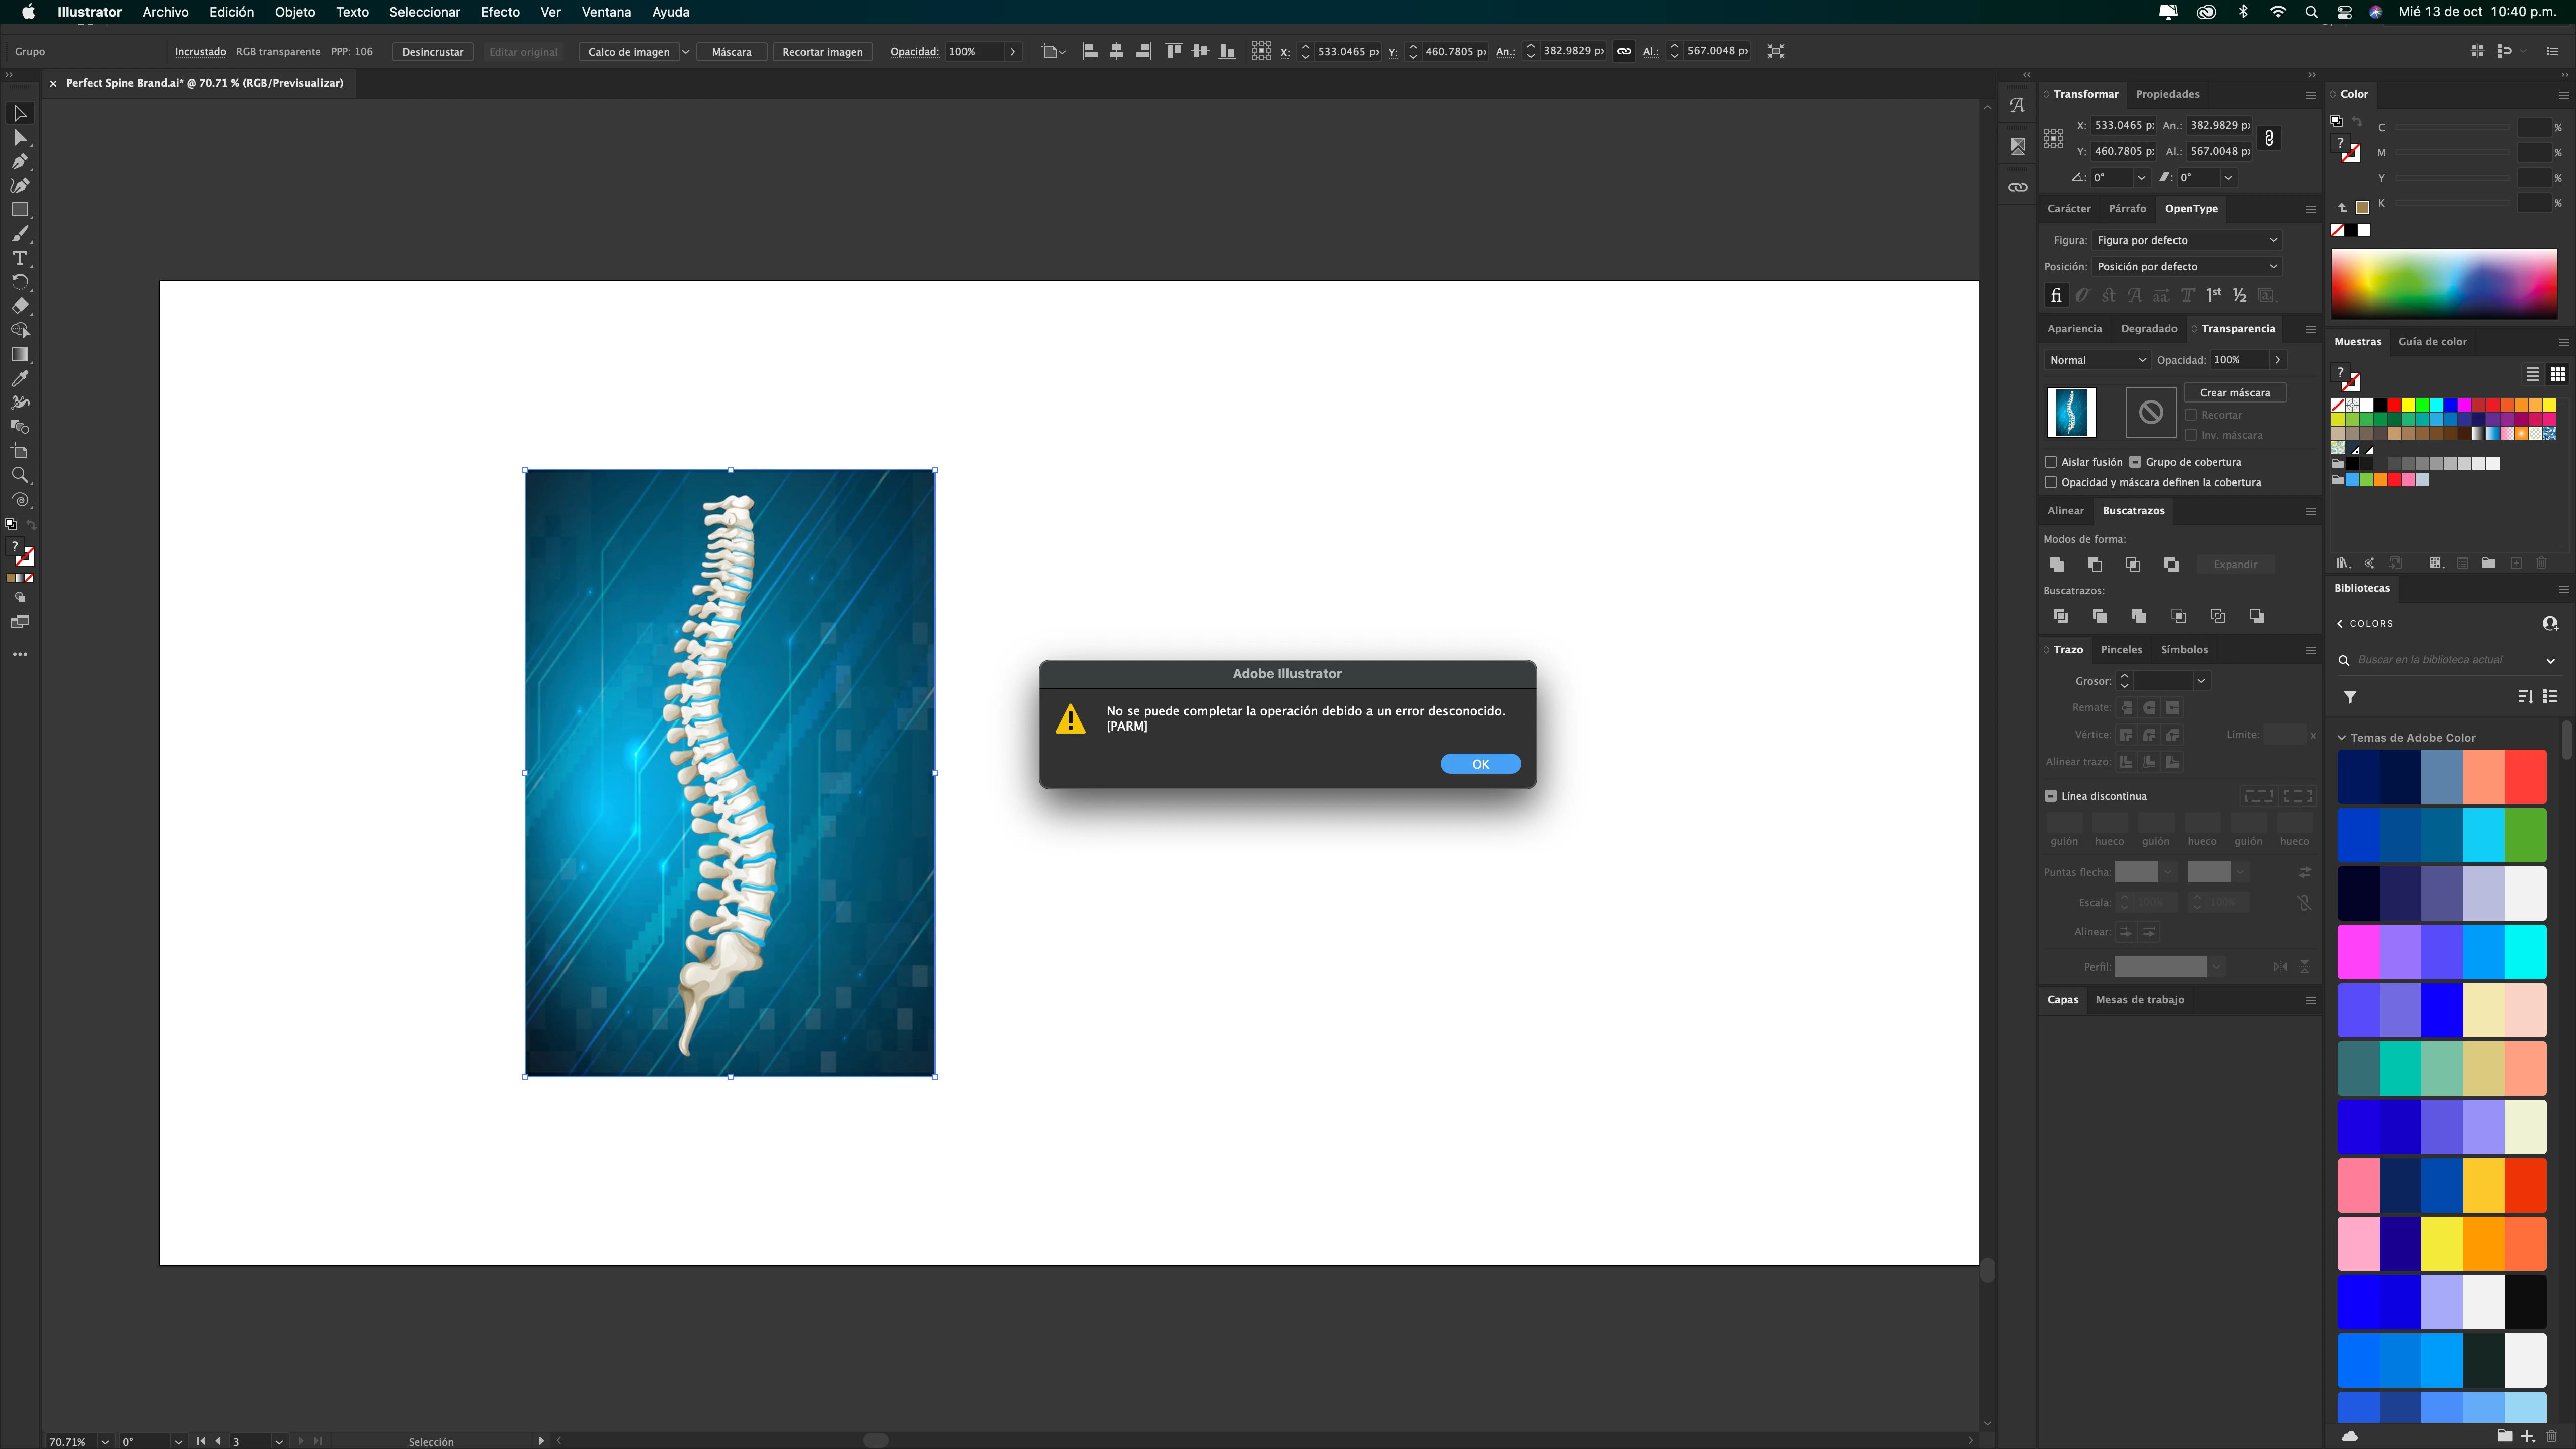Click the Unite shape mode icon
The height and width of the screenshot is (1449, 2576).
2056,564
